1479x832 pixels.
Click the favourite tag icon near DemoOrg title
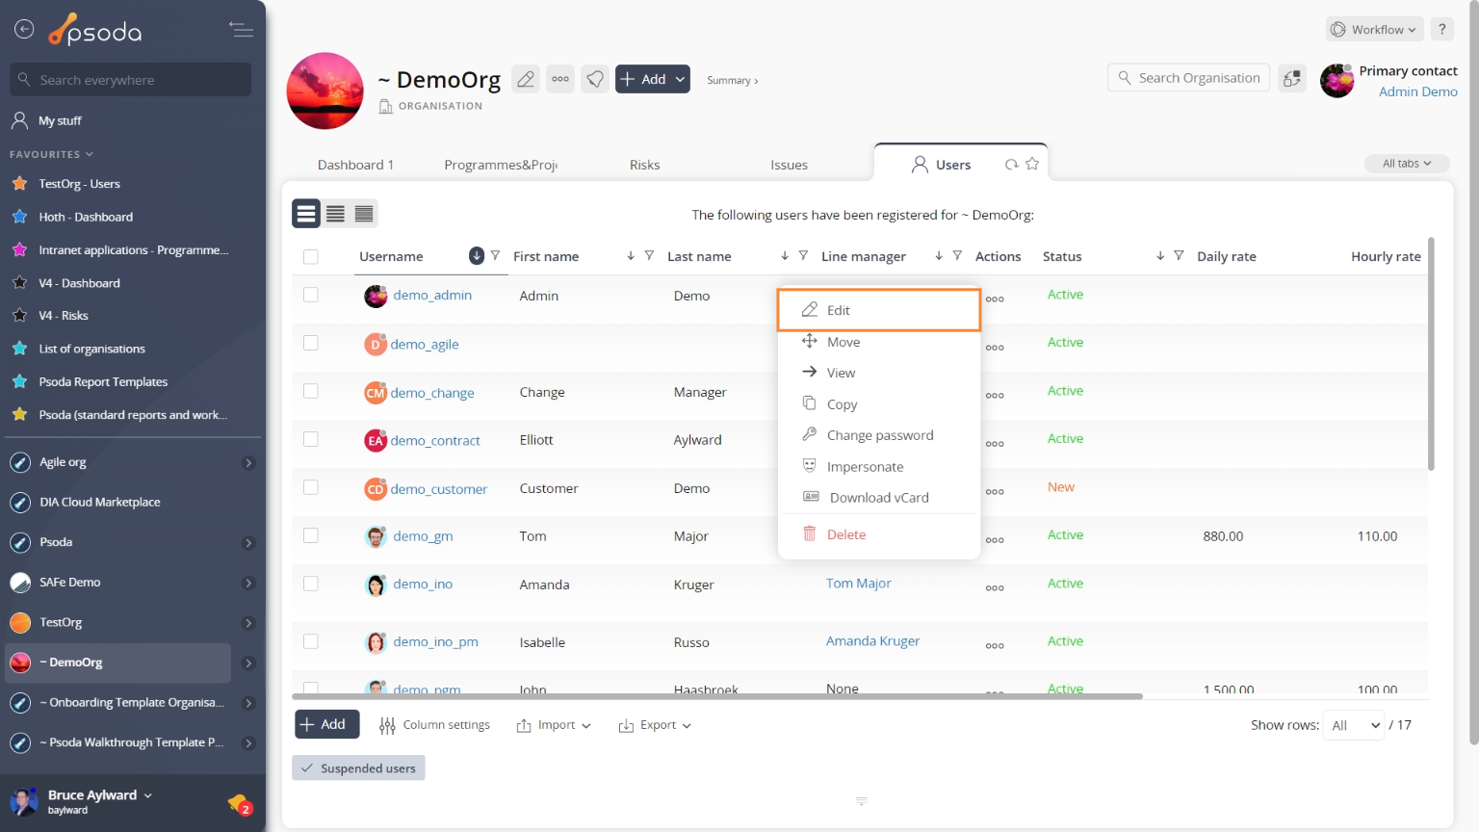tap(595, 79)
